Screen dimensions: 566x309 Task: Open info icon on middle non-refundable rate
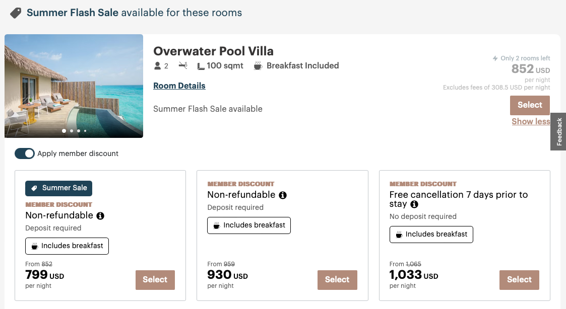[283, 195]
